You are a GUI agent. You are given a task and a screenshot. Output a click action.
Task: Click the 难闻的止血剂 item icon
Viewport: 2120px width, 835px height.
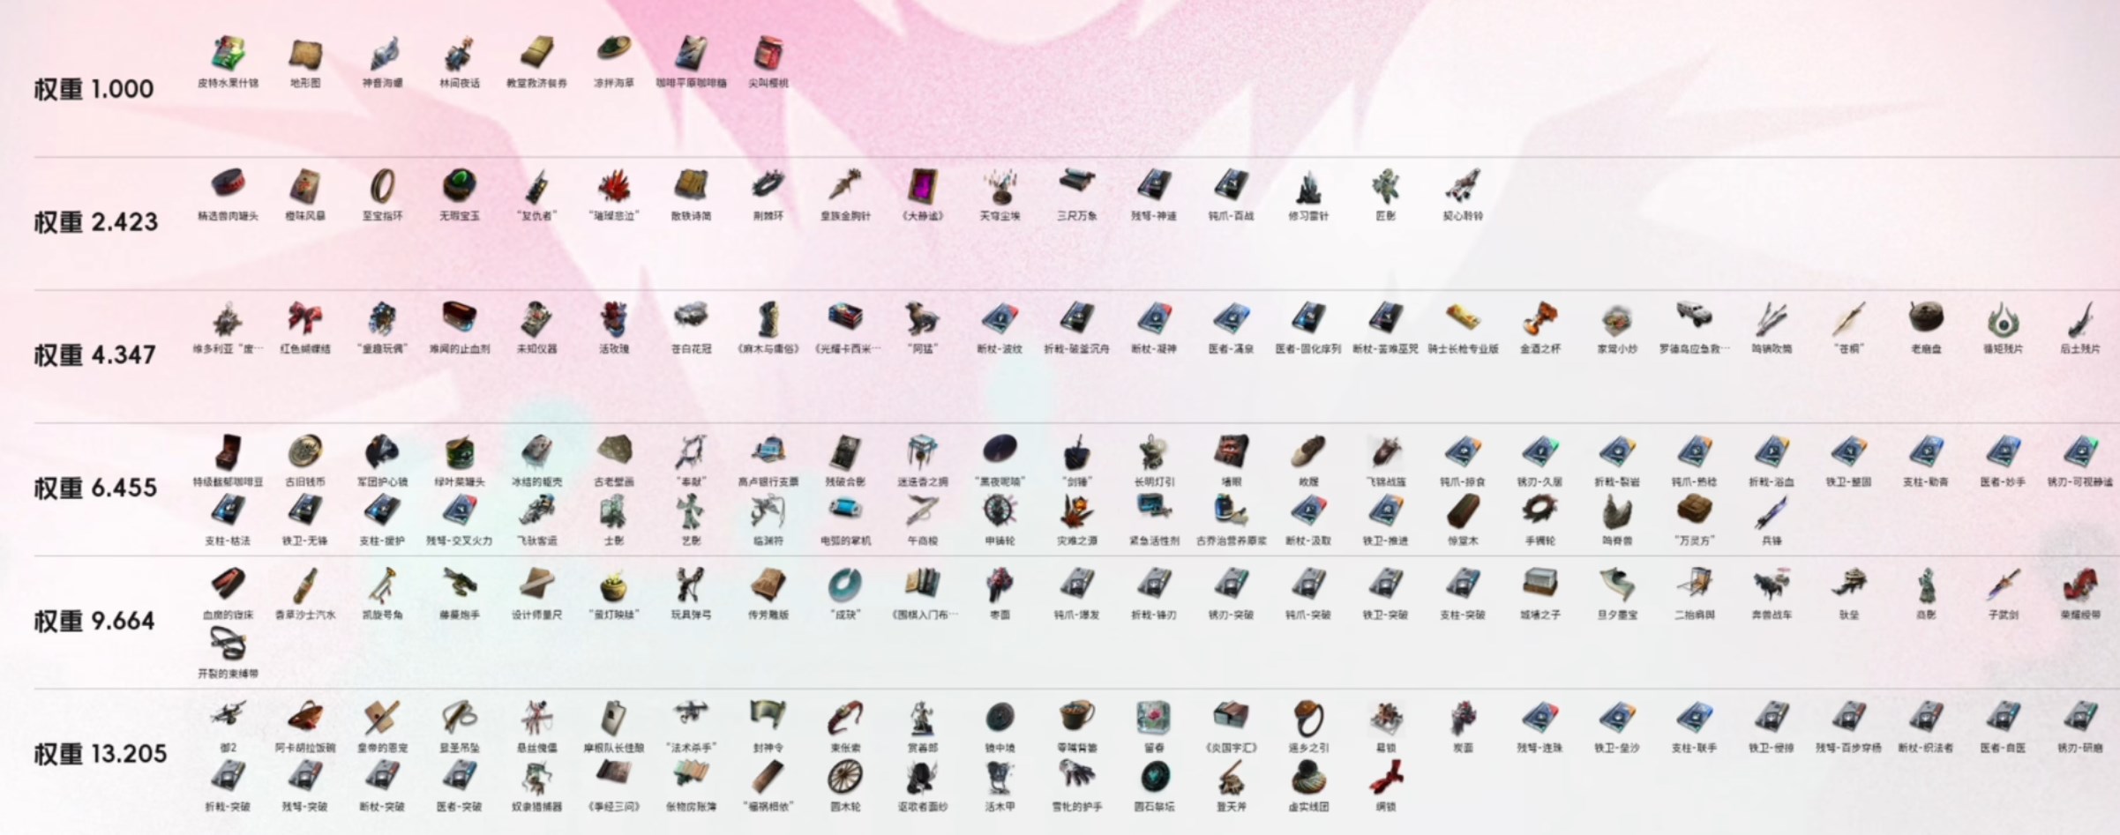click(459, 317)
